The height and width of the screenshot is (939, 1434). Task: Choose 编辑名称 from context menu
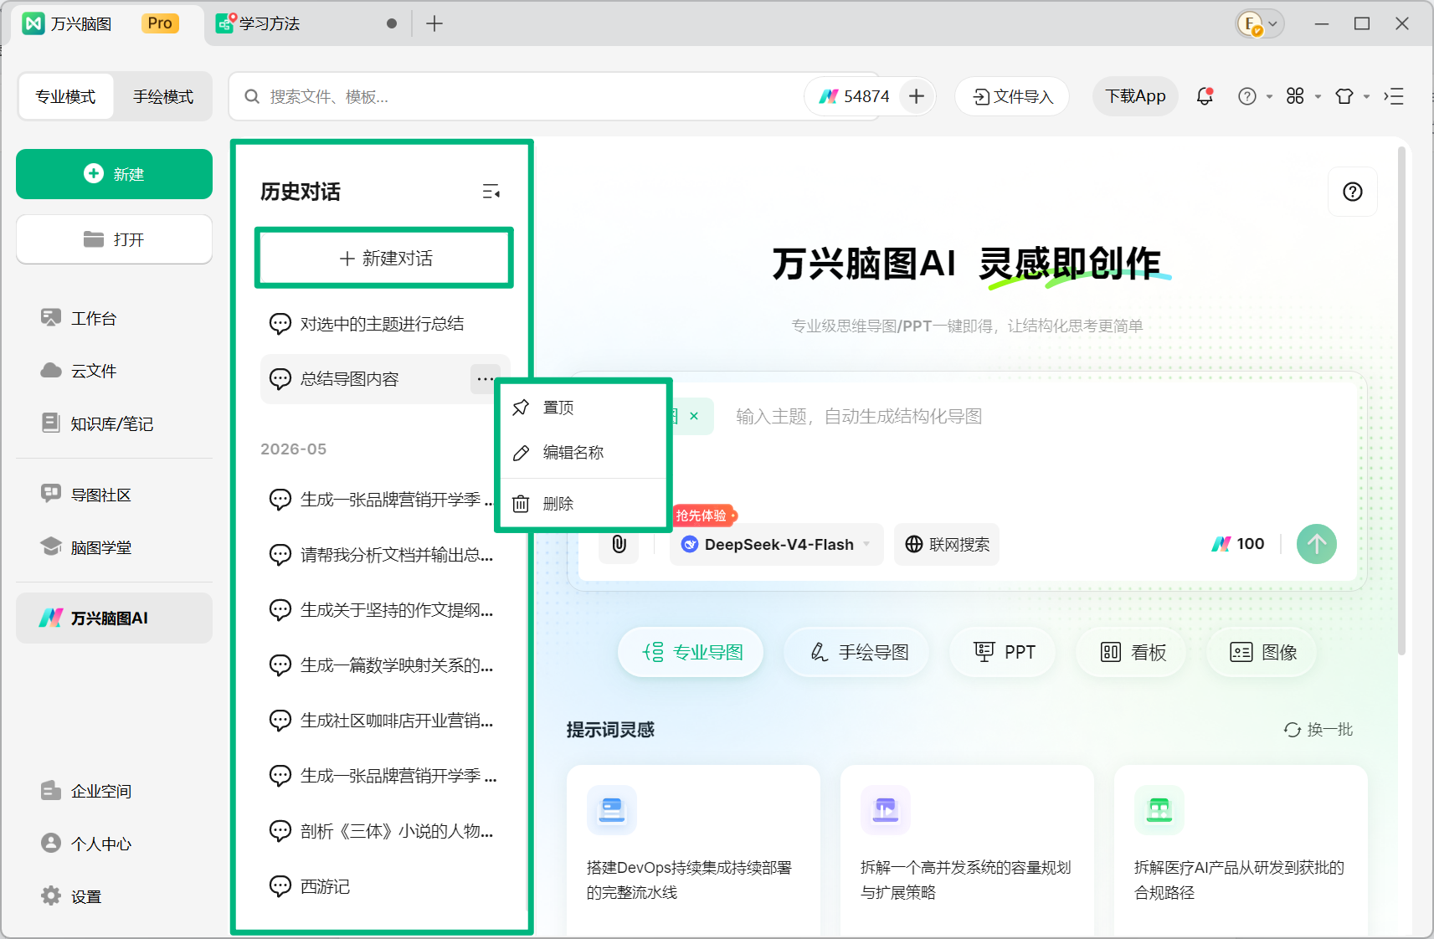coord(583,453)
